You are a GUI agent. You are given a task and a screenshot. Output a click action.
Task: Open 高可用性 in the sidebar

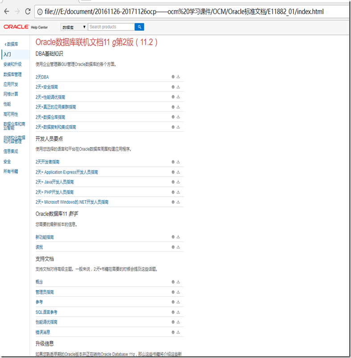pos(11,114)
